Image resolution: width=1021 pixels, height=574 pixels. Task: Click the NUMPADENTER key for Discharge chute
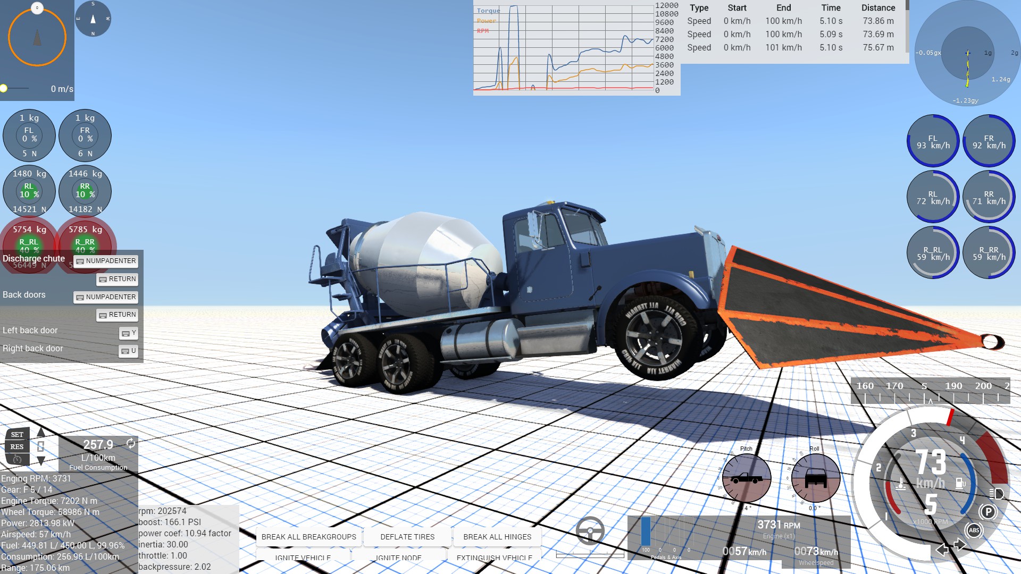(x=106, y=261)
